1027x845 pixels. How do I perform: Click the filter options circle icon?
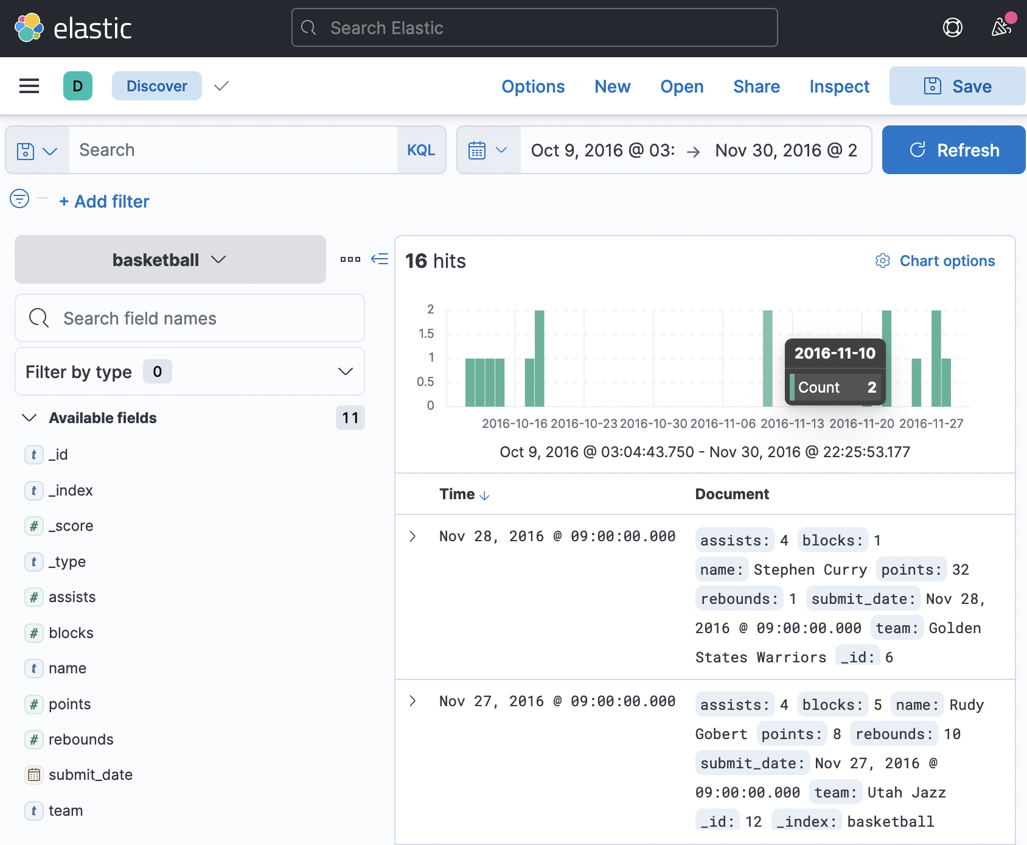(x=19, y=198)
